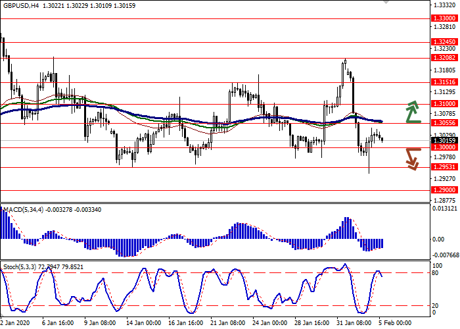Screen dimensions: 460x329
Task: Select the 1.31516 level label
Action: (x=445, y=82)
